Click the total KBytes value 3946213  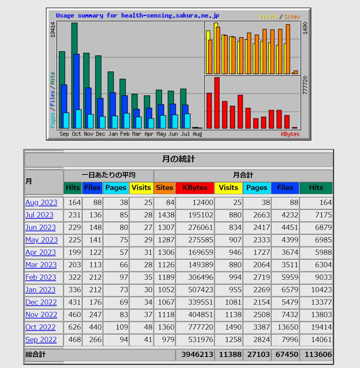[195, 354]
